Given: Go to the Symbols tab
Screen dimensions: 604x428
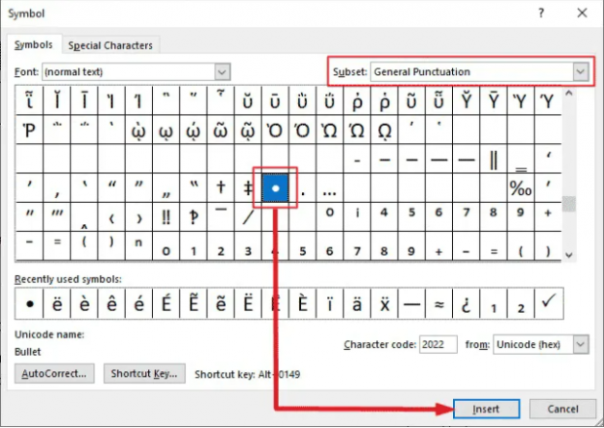Looking at the screenshot, I should (x=35, y=44).
